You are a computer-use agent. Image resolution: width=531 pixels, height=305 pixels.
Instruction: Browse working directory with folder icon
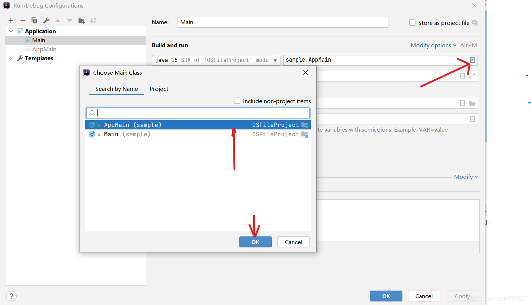pos(472,103)
